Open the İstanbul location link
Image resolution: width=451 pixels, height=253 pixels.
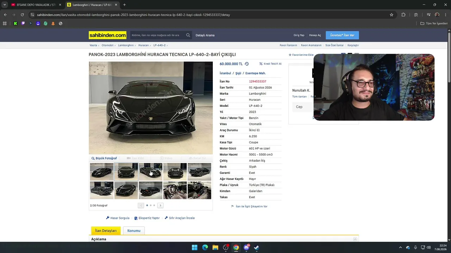[225, 73]
